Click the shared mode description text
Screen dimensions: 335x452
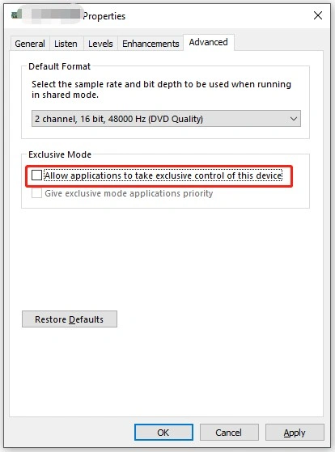click(161, 90)
